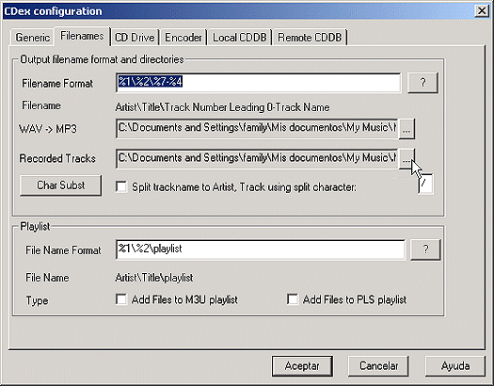
Task: Click into the Filename Format text field
Action: [x=259, y=83]
